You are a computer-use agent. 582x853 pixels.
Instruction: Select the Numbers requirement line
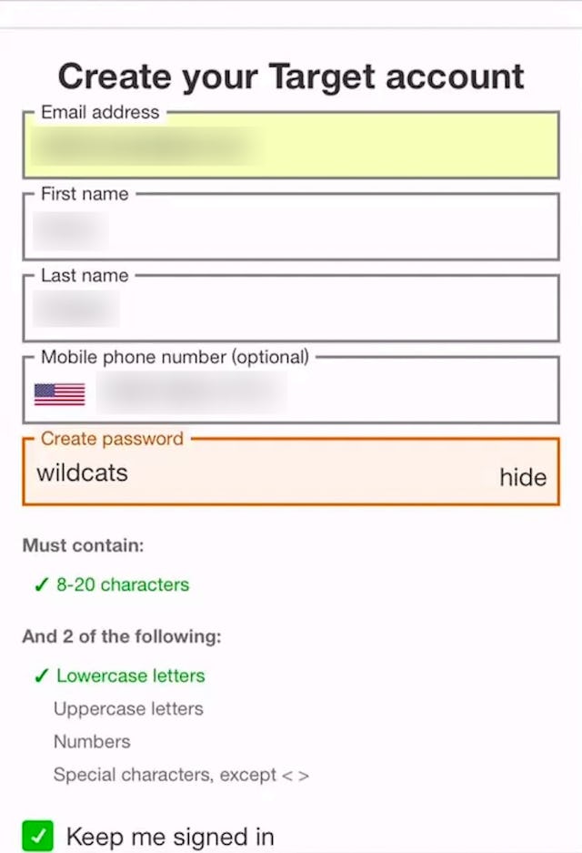[92, 742]
